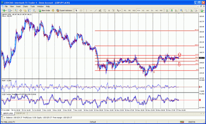206x124 pixels.
Task: Click the New Order button
Action: tap(44, 10)
